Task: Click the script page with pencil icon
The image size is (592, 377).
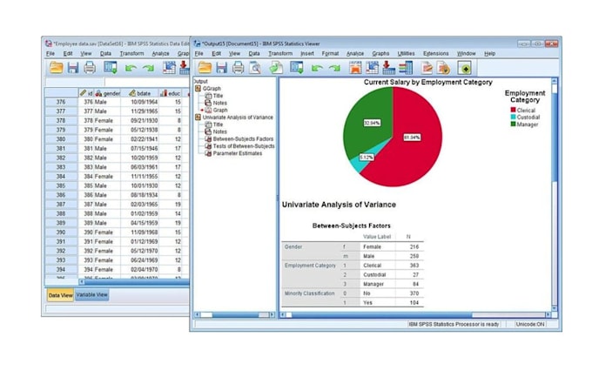Action: (427, 68)
